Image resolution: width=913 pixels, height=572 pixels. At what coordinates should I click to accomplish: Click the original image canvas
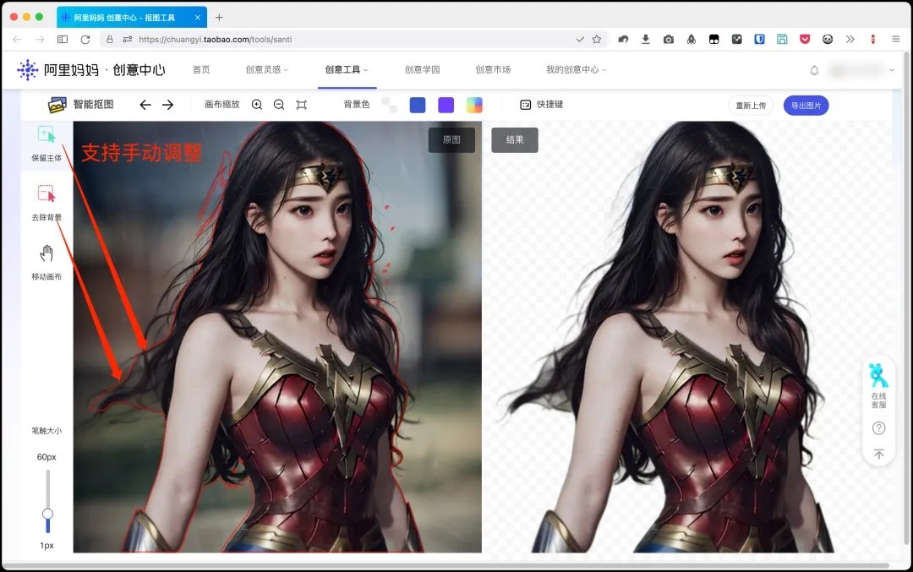click(277, 337)
